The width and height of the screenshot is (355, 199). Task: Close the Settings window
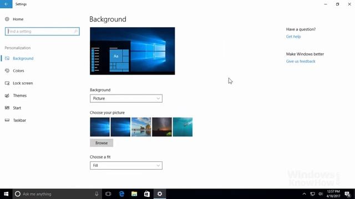pyautogui.click(x=349, y=4)
